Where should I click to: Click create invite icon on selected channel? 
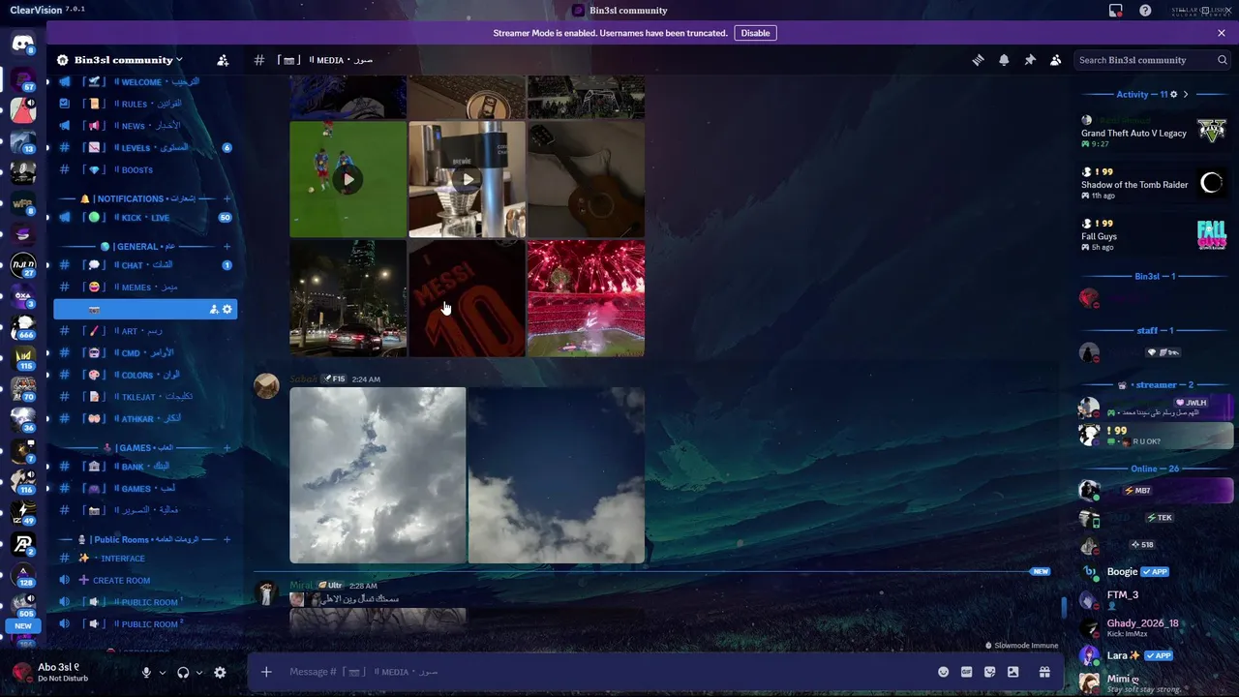214,310
